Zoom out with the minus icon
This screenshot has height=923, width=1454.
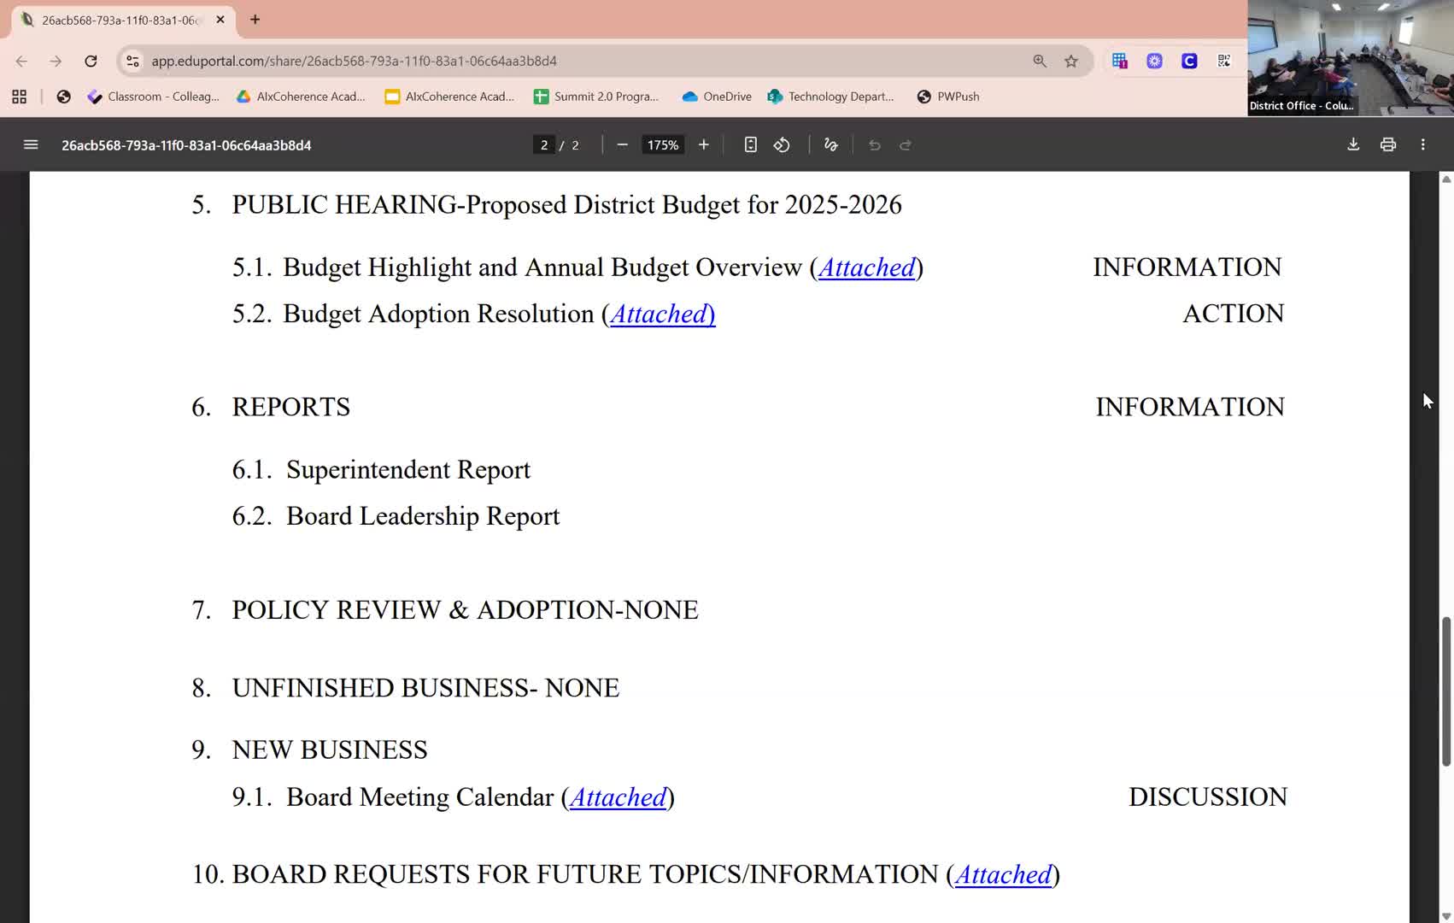(622, 145)
